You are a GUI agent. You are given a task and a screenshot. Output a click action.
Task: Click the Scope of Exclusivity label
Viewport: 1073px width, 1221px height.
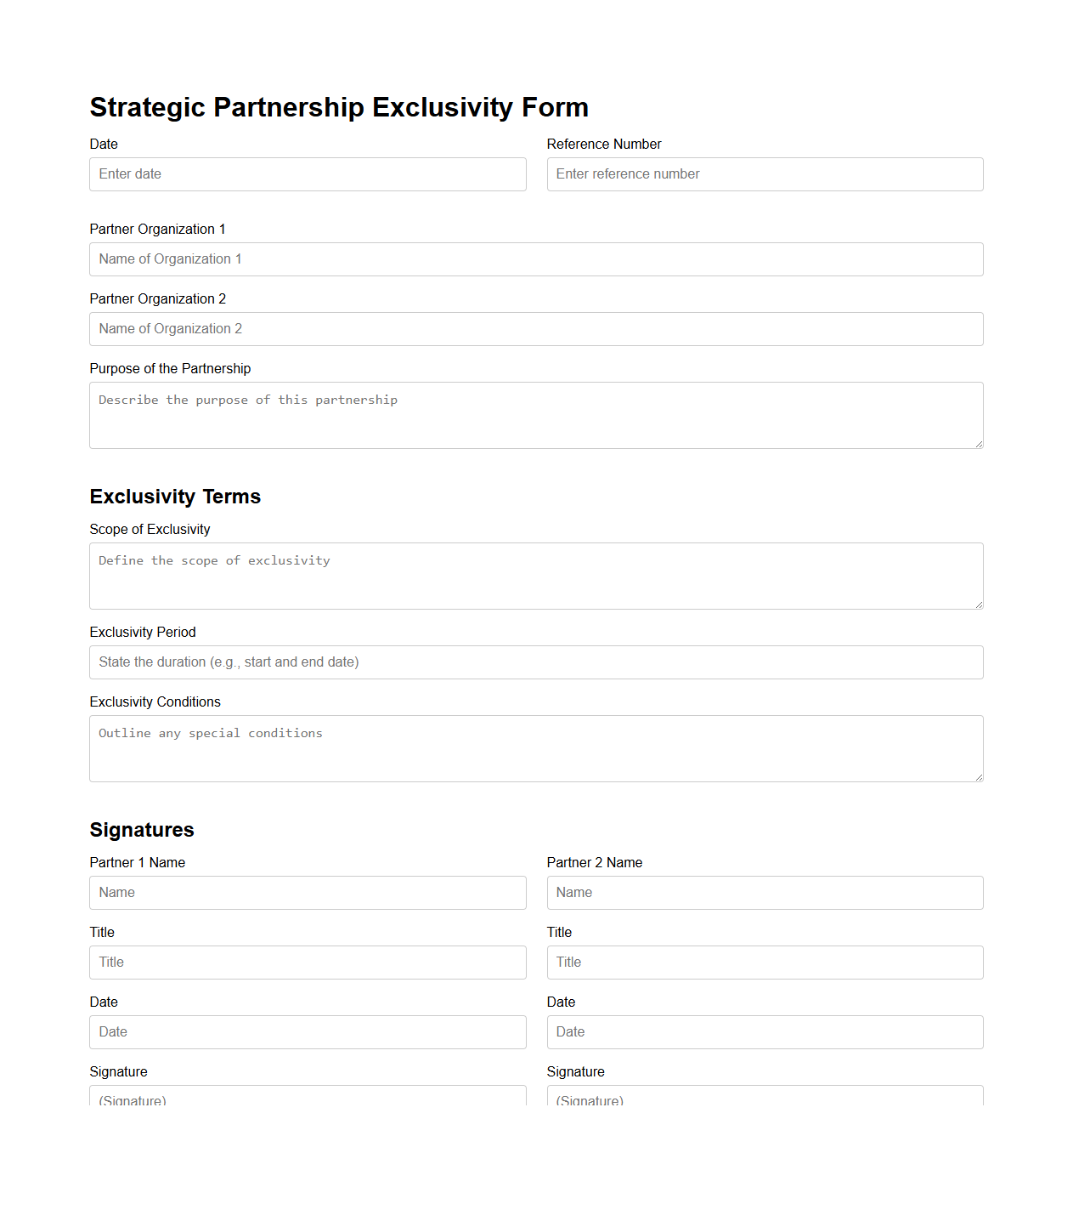[x=150, y=529]
